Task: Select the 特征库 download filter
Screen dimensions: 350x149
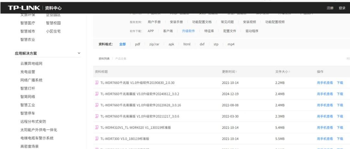Action: (209, 31)
